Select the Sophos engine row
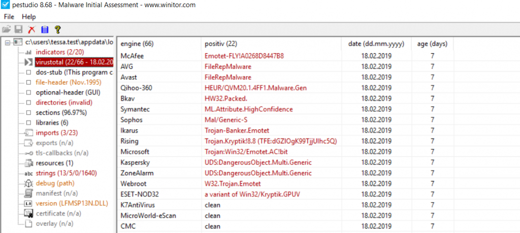 [x=285, y=120]
